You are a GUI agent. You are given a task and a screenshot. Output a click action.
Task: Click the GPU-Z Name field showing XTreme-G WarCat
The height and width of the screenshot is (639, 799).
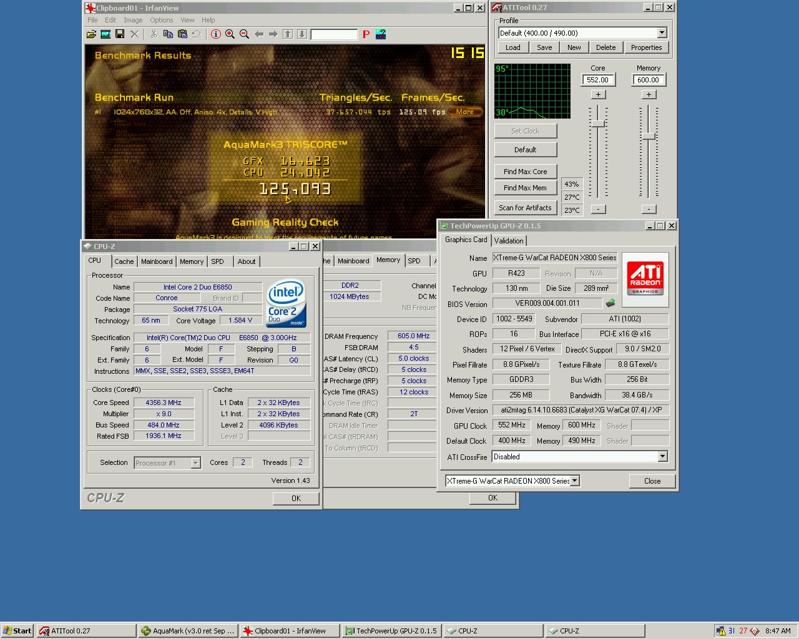pos(554,258)
